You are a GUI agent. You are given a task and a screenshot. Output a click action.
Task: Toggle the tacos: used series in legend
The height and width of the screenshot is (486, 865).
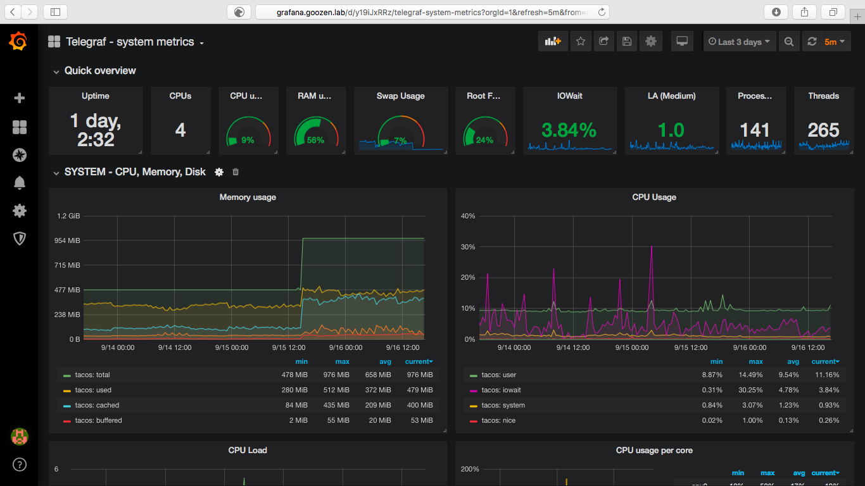coord(92,390)
